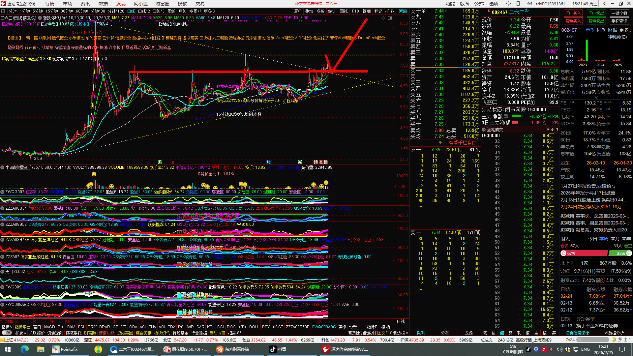Click the headset support icon in title bar

[508, 4]
